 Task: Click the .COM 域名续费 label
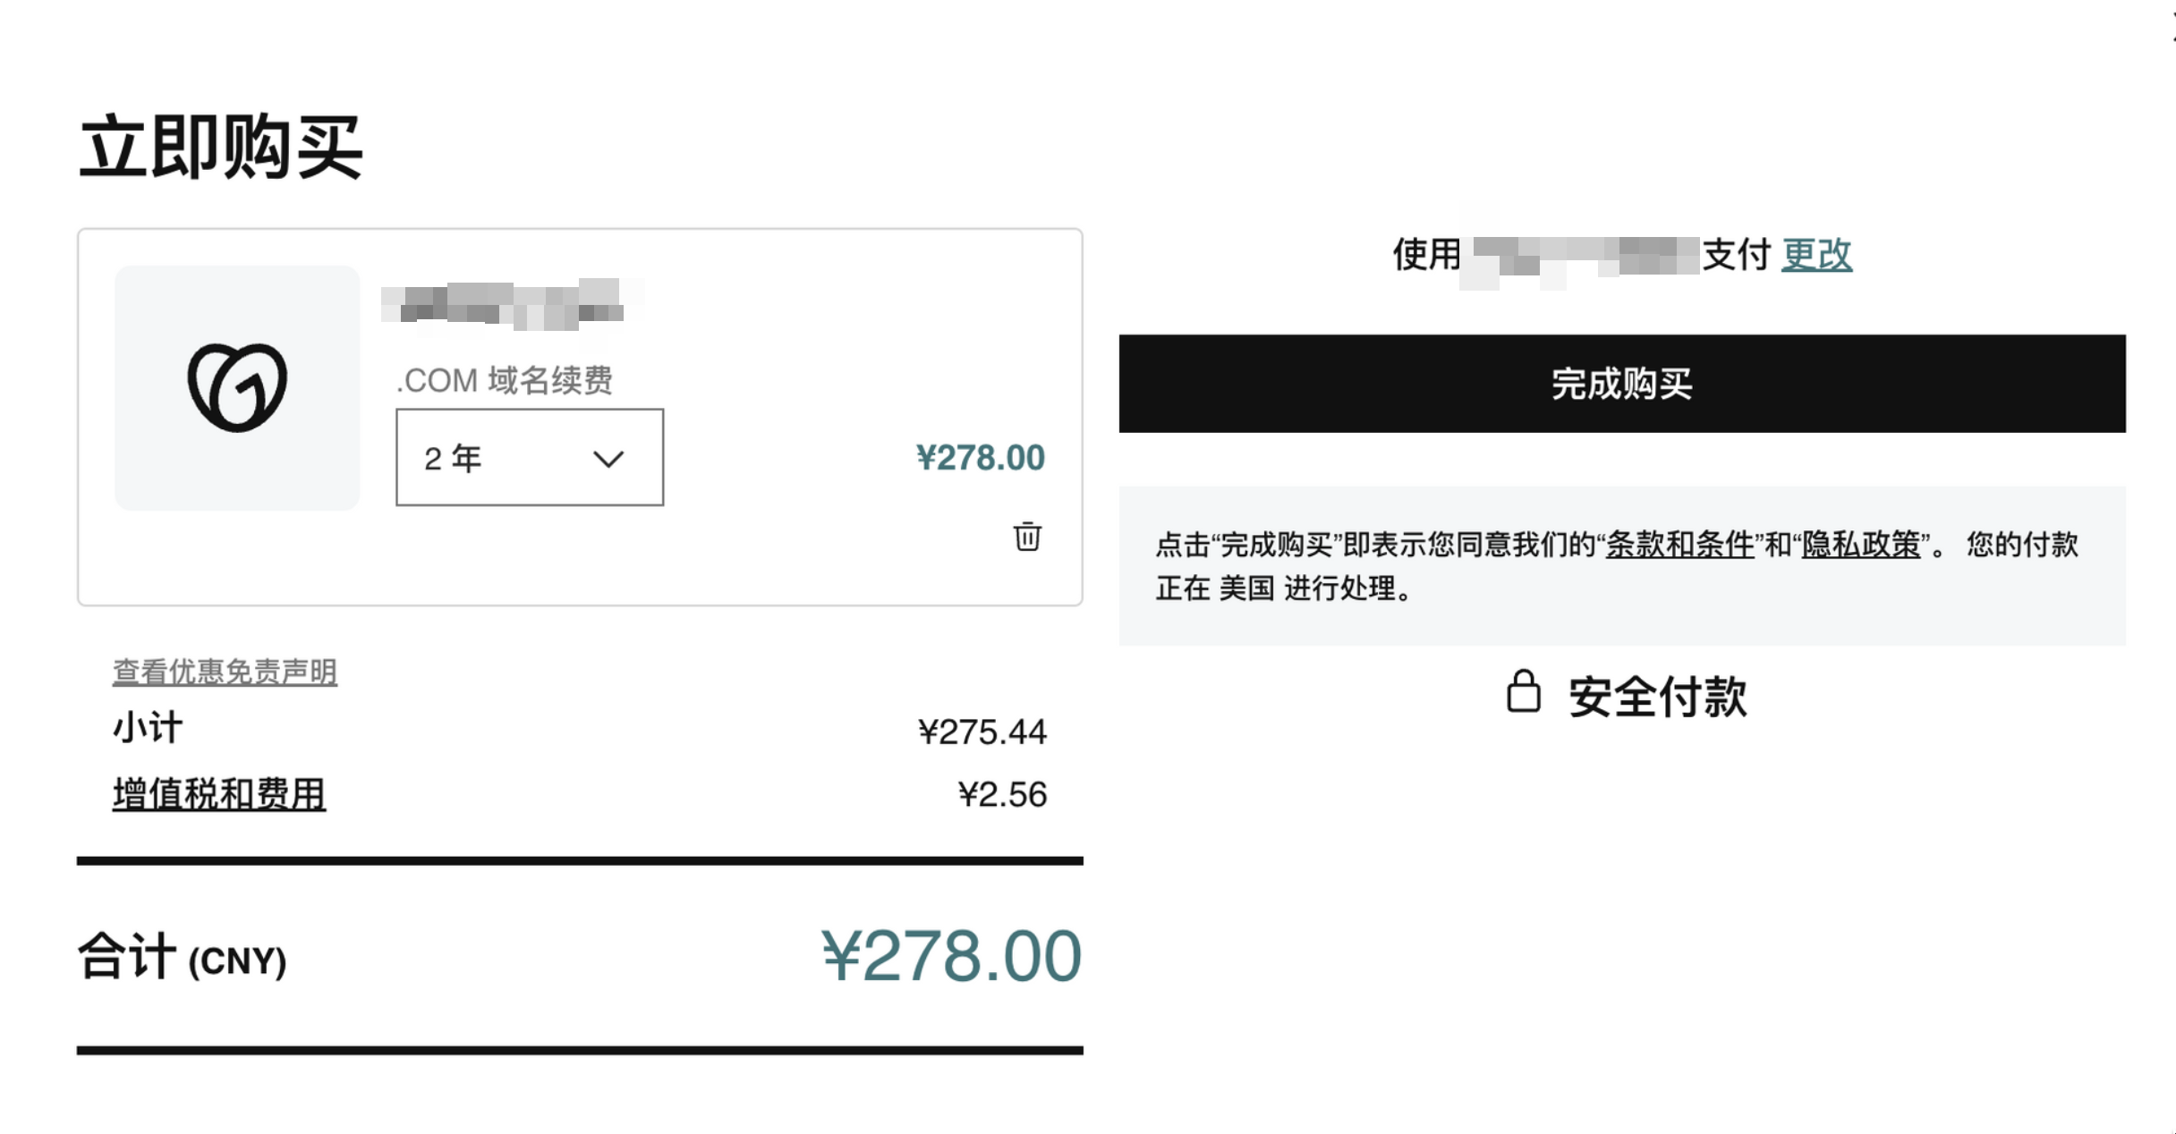(505, 381)
